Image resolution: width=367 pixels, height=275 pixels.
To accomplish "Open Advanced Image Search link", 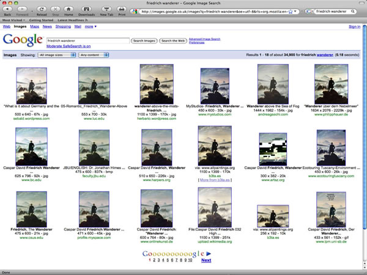I will 204,39.
